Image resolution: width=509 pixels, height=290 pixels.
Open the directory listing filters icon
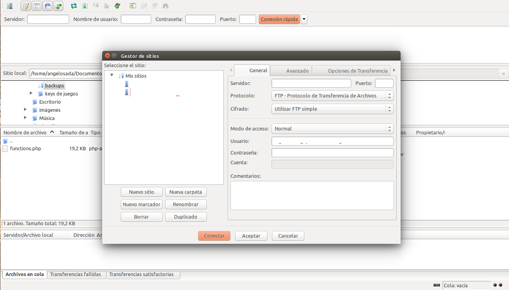[x=133, y=6]
